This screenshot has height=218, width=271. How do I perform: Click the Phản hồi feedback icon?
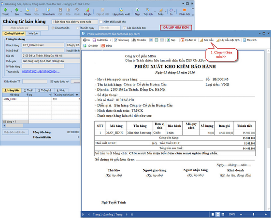[x=185, y=10]
